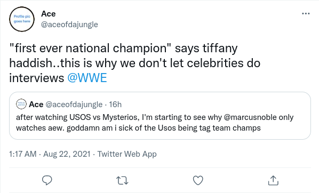This screenshot has height=193, width=319.
Task: Click the display name Ace at the top
Action: coord(48,14)
